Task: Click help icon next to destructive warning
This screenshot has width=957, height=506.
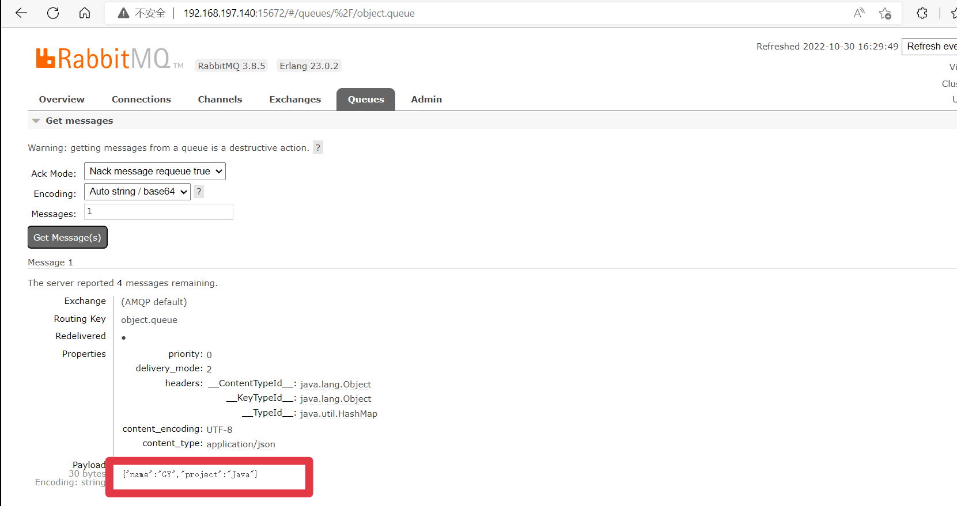Action: (x=318, y=147)
